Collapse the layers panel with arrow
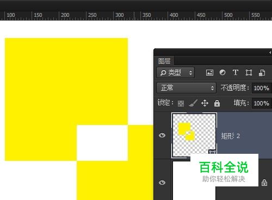Screen dimensions: 272x200 point(270,53)
